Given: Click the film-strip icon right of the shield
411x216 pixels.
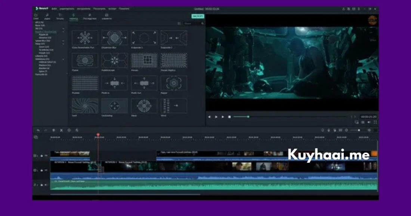Looking at the screenshot, I should 340,130.
